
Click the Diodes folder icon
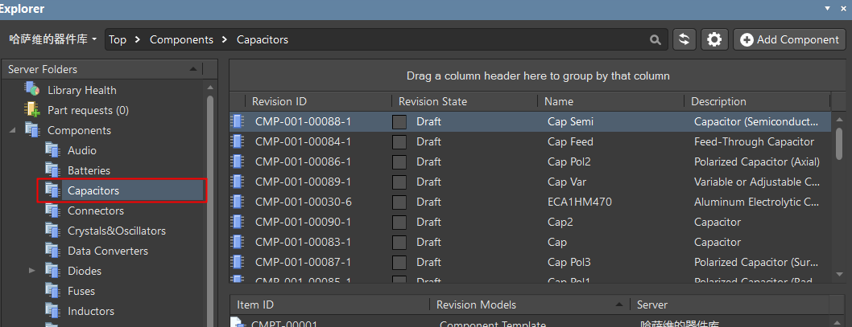[x=52, y=271]
